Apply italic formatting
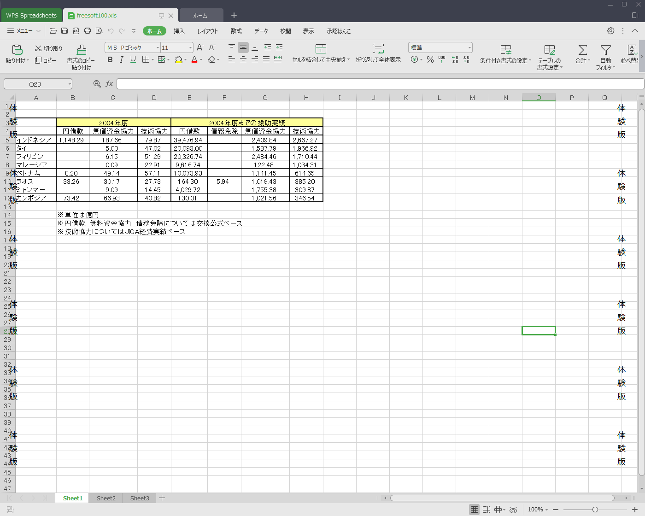645x516 pixels. 121,59
